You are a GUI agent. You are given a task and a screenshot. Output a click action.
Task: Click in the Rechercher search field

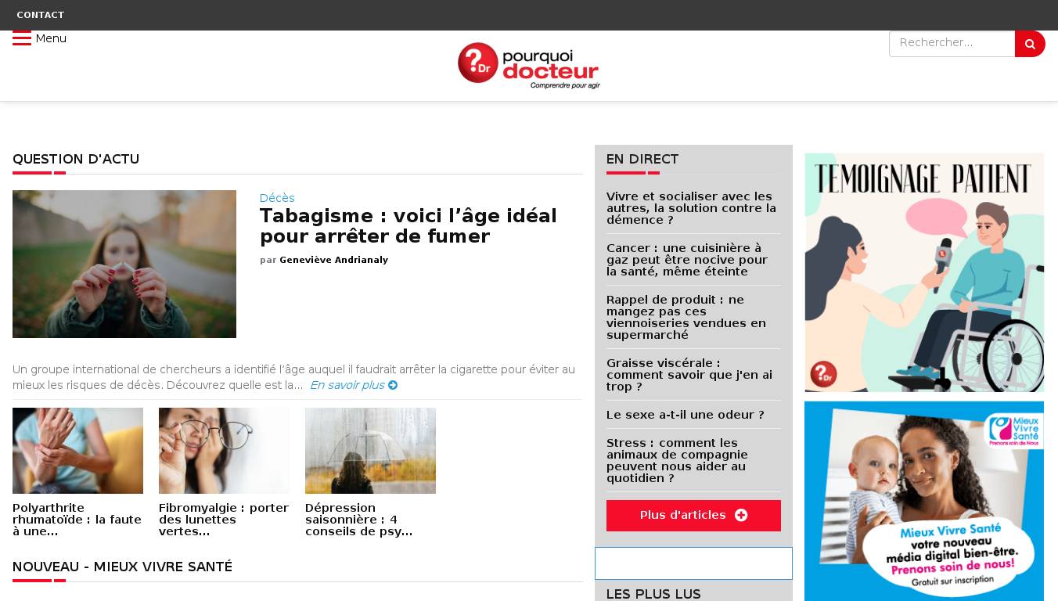coord(952,44)
